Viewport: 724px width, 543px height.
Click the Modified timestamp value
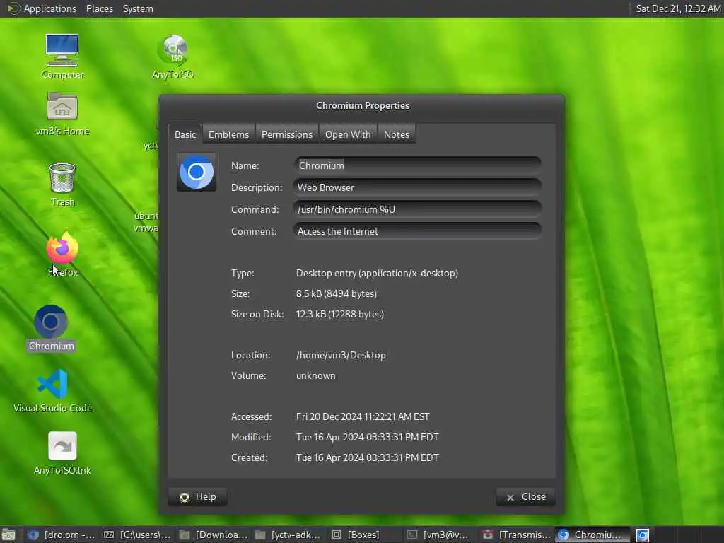tap(368, 437)
